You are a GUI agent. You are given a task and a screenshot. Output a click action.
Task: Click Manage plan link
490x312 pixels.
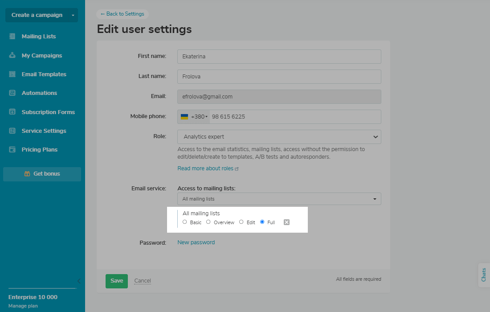click(x=23, y=306)
